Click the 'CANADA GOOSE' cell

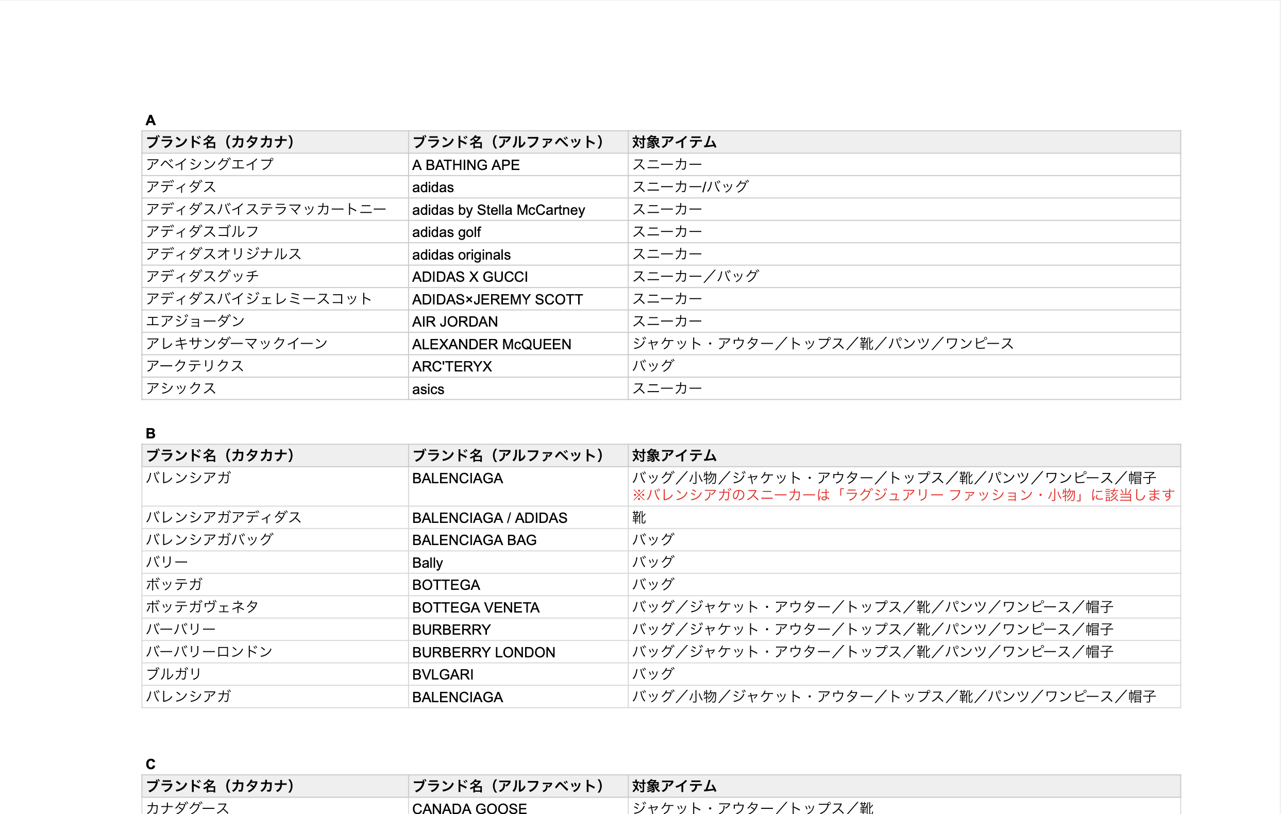pos(518,806)
